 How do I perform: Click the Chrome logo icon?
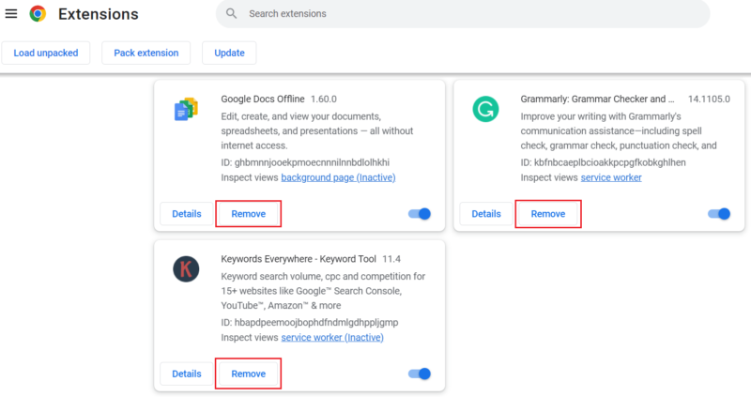click(x=38, y=14)
